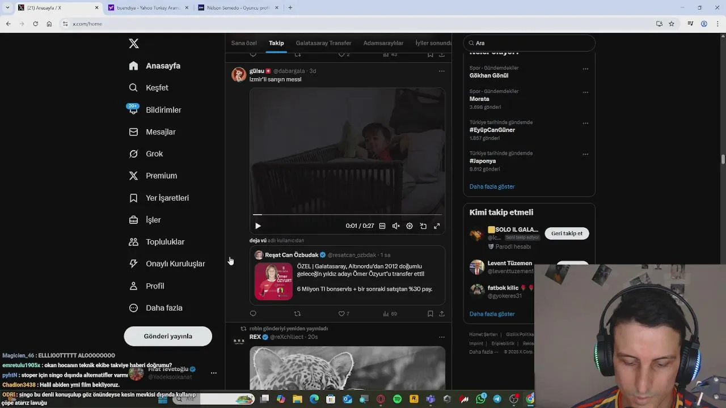Open Keşfet explore search in sidebar
Viewport: 726px width, 408px height.
point(149,88)
